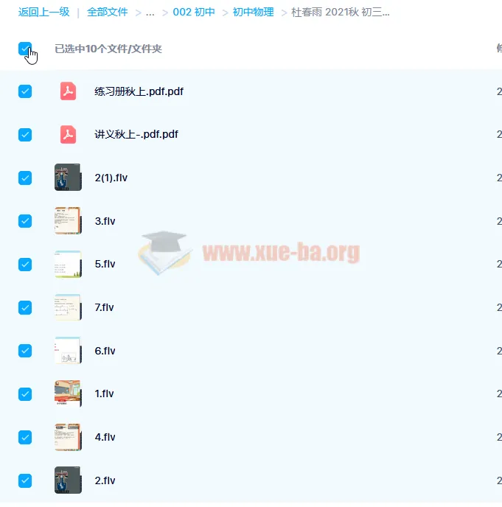Screen dimensions: 502x507
Task: Open the 2(1).flv video thumbnail
Action: pyautogui.click(x=68, y=178)
